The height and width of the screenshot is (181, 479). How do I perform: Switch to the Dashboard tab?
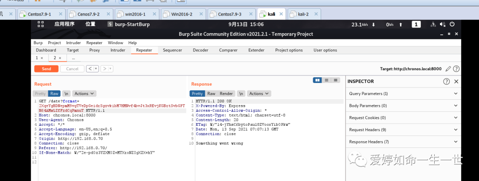46,50
